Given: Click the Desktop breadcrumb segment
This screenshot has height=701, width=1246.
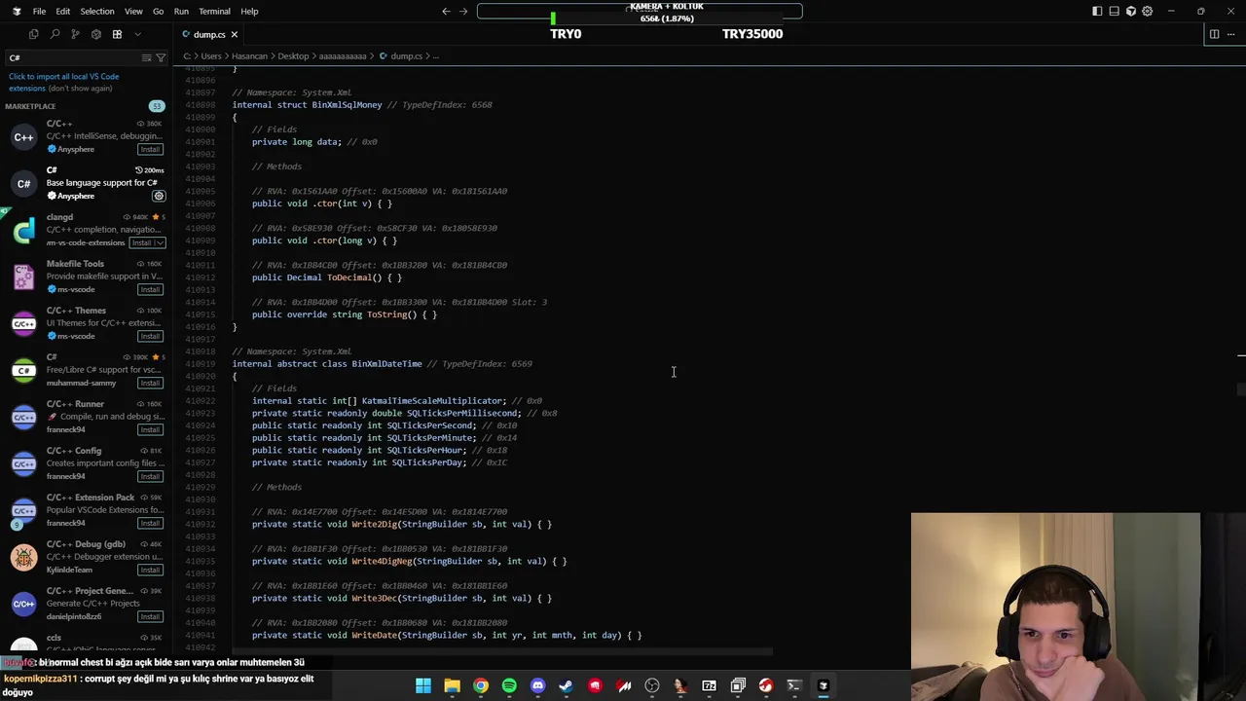Looking at the screenshot, I should 293,55.
